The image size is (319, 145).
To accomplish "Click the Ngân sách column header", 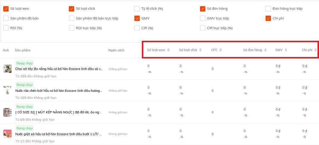I will click(x=116, y=50).
